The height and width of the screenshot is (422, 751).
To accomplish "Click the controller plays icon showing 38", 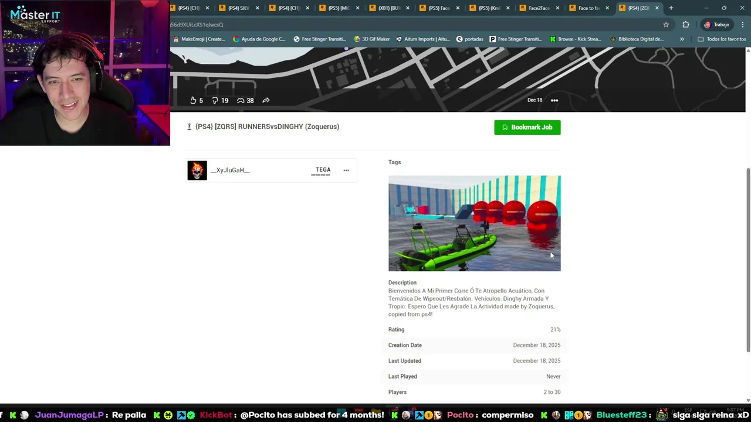I will [241, 100].
